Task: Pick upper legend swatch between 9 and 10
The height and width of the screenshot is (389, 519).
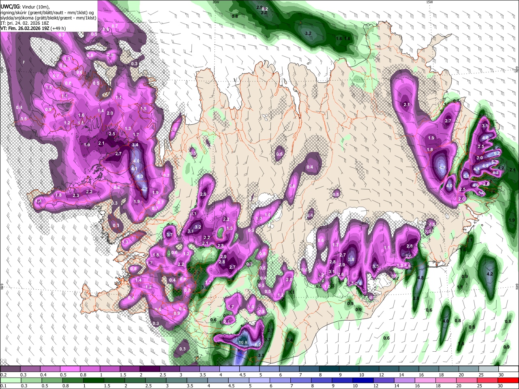Action: click(349, 369)
